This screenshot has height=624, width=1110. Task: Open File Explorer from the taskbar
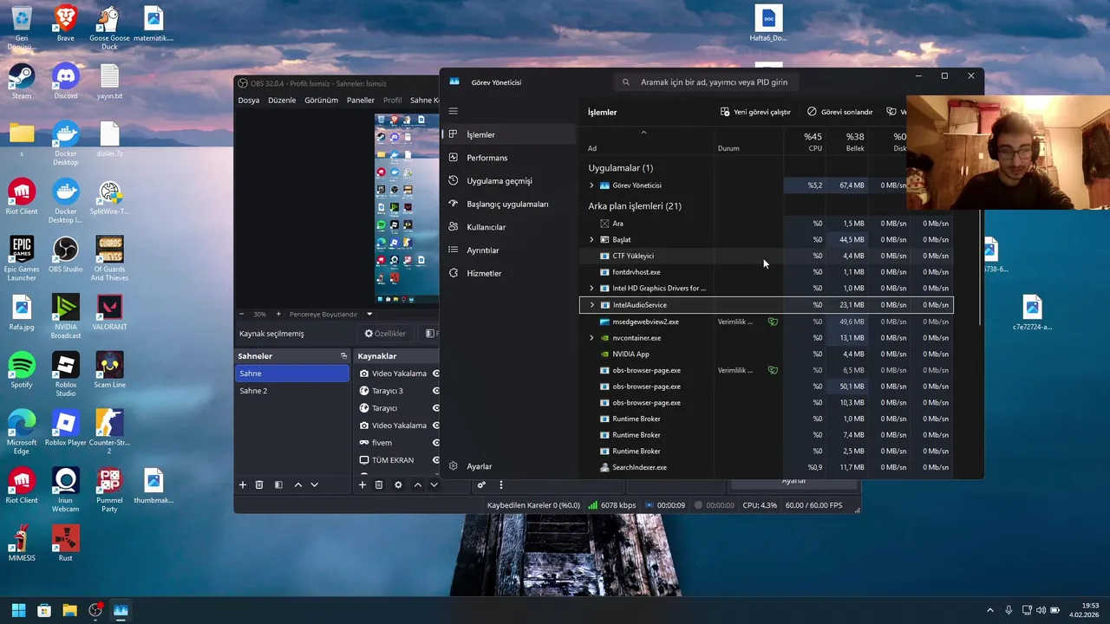(69, 610)
